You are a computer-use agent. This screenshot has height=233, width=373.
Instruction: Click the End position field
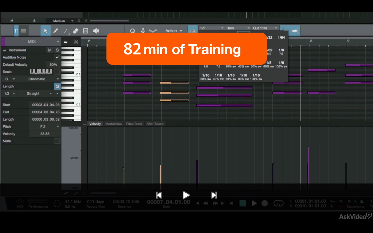click(45, 112)
